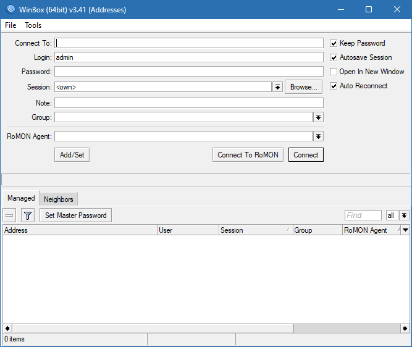Expand the RoMON Agent dropdown arrow

coord(318,136)
